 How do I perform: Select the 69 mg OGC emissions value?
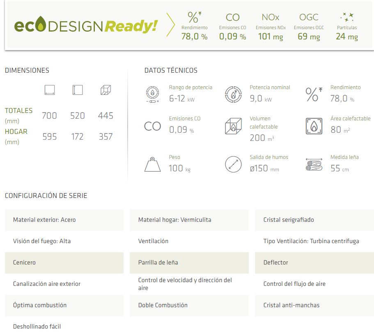point(309,37)
